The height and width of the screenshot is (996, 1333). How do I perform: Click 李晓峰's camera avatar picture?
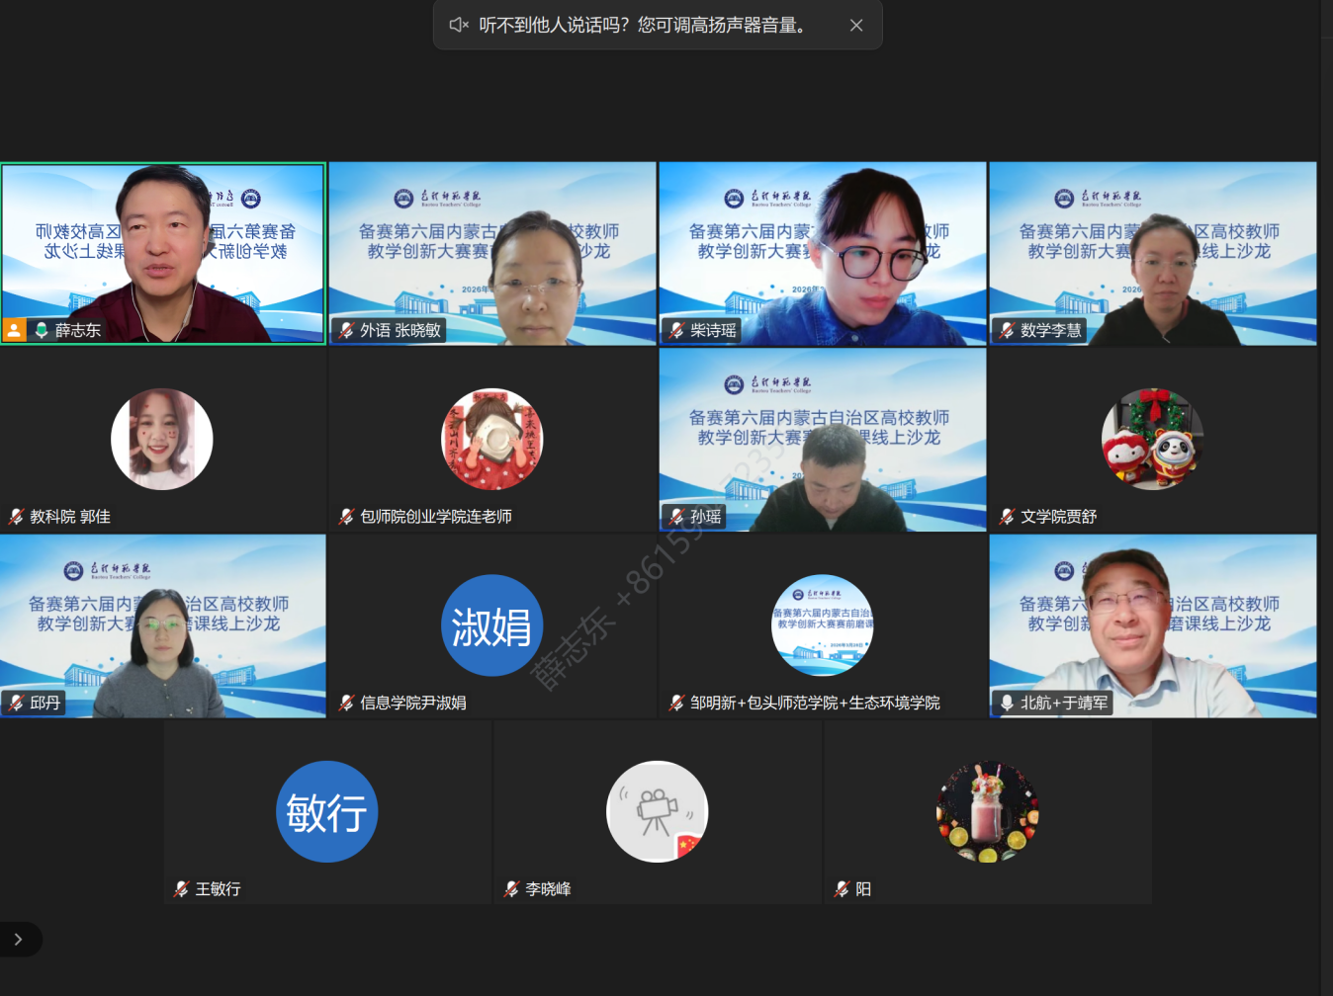click(657, 812)
